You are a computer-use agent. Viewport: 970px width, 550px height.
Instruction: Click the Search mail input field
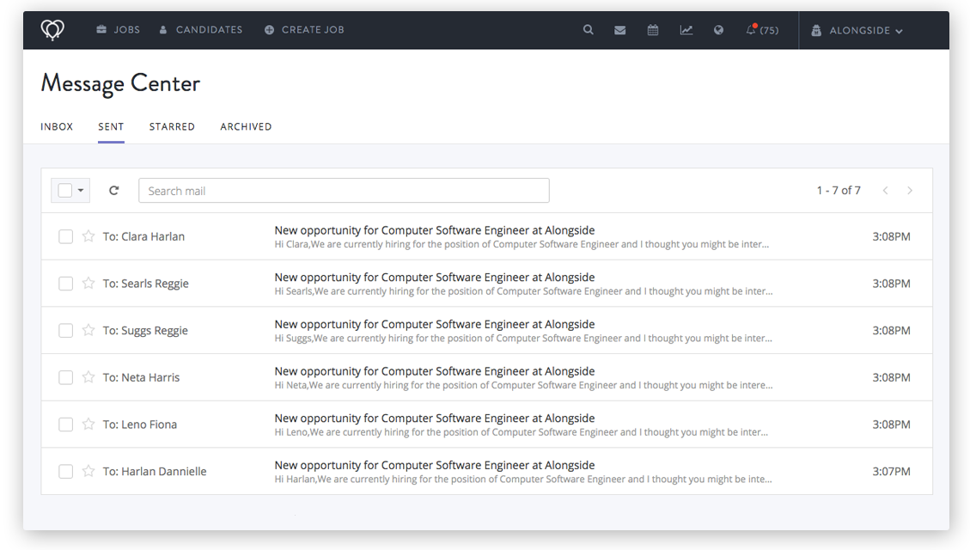344,191
